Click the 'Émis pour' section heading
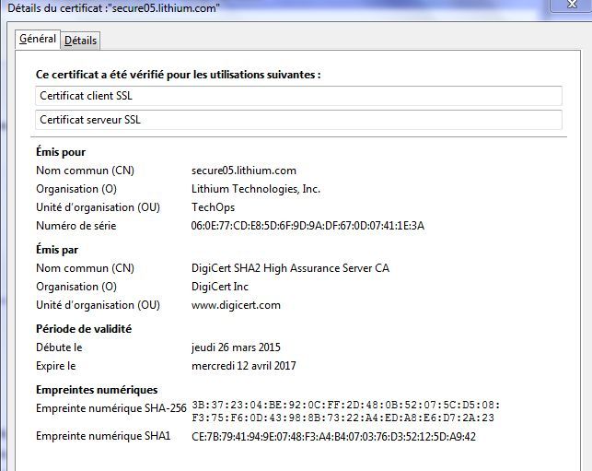The image size is (592, 471). [61, 152]
